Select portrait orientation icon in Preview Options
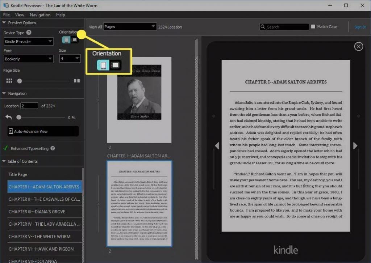 click(x=66, y=40)
